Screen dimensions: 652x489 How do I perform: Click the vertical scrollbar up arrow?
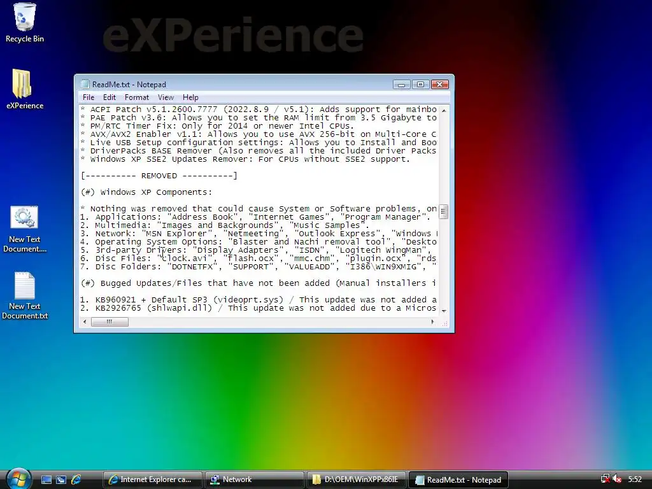tap(444, 111)
